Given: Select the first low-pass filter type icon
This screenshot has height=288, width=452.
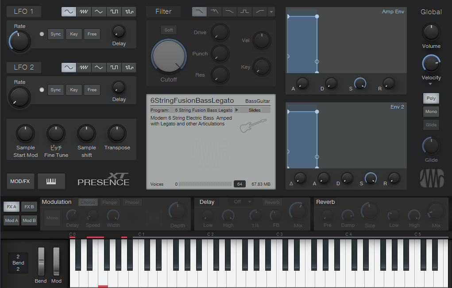Looking at the screenshot, I should point(200,12).
